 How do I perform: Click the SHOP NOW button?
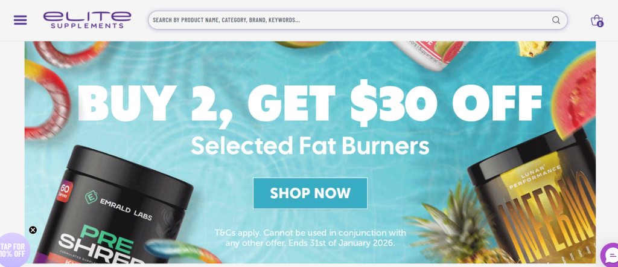[310, 193]
